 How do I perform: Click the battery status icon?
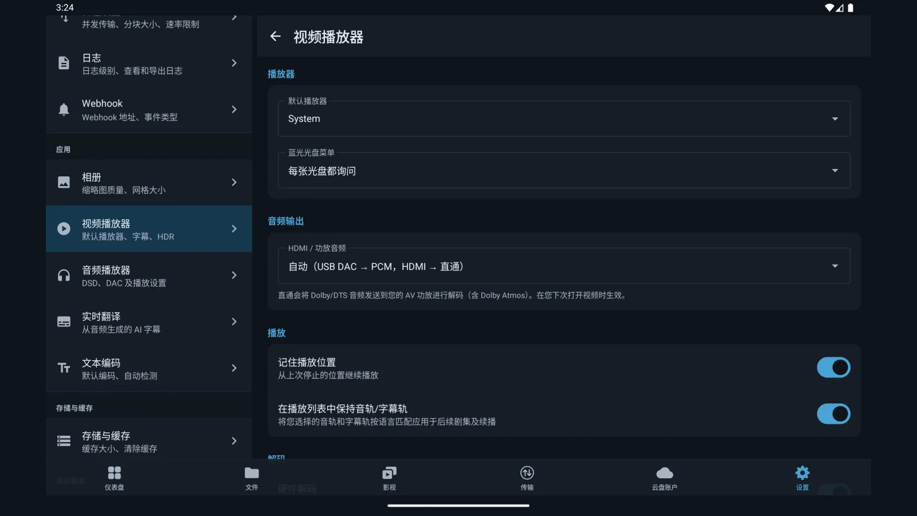pos(851,7)
